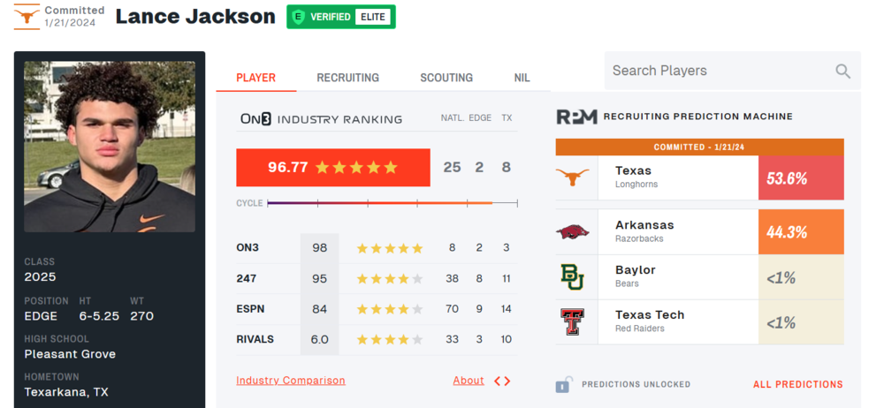Click the Baylor Bears logo

tap(572, 276)
